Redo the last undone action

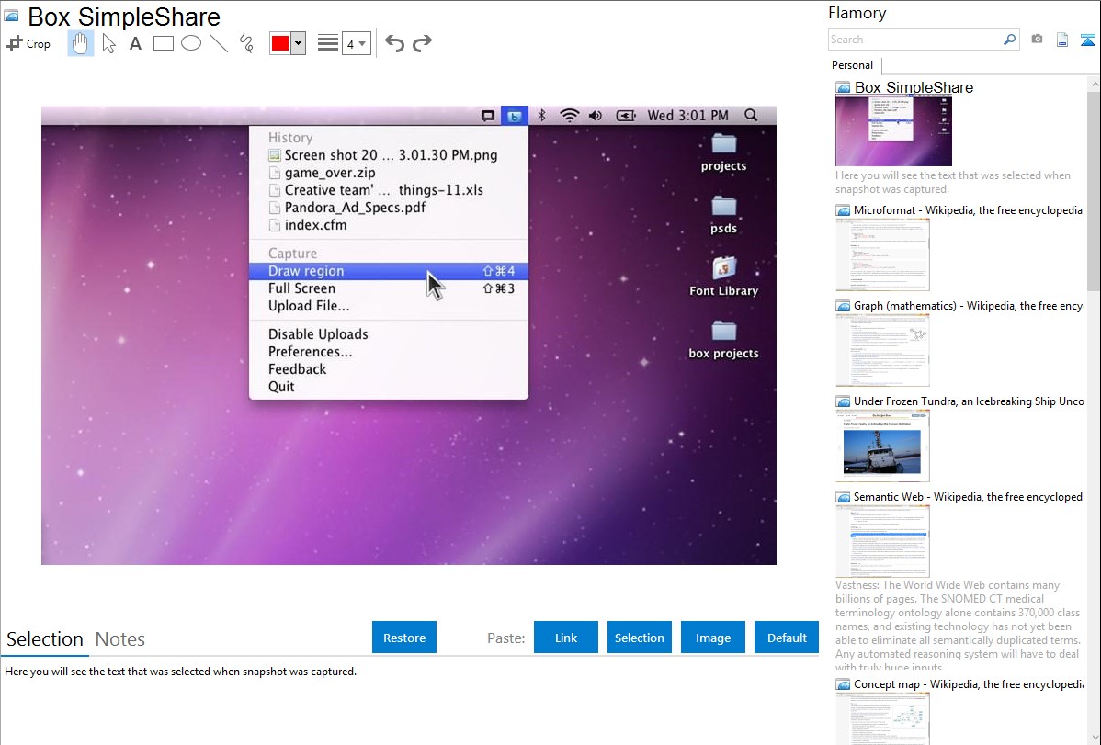[x=422, y=43]
